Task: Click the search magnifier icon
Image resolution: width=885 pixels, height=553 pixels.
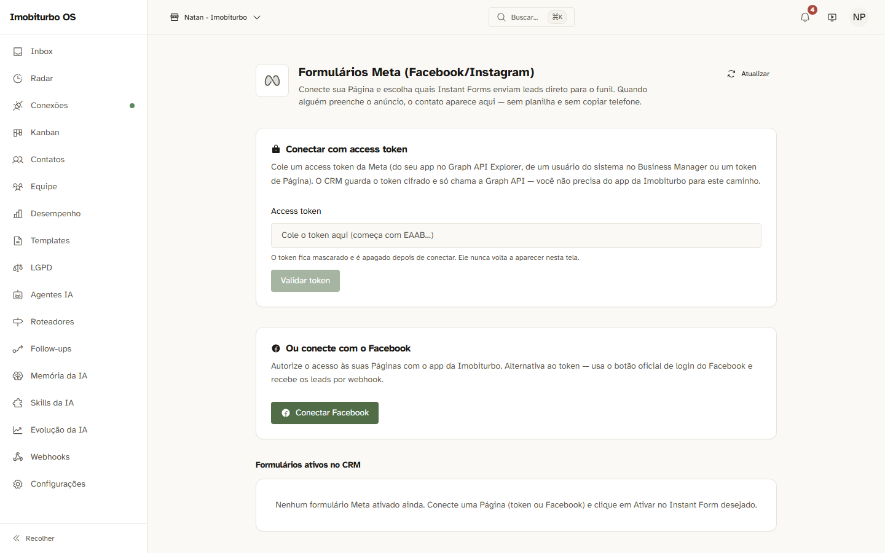Action: 502,17
